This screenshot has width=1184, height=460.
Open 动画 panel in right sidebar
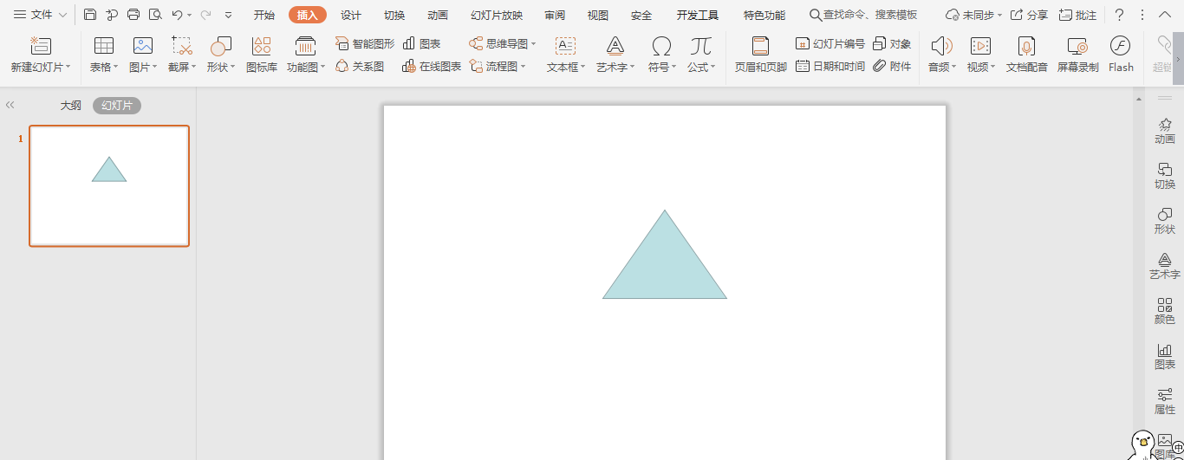click(x=1165, y=132)
